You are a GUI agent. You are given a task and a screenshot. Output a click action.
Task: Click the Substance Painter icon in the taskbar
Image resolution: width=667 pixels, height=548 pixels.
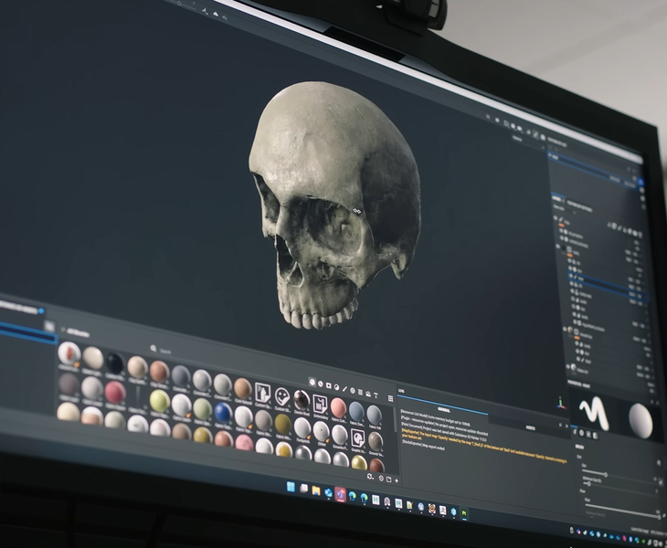coord(340,494)
